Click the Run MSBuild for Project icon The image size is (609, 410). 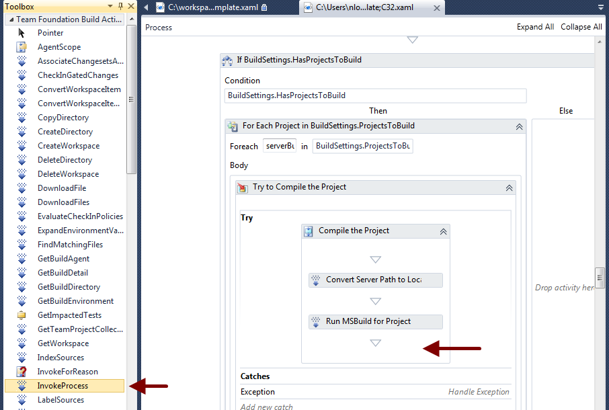click(x=316, y=321)
